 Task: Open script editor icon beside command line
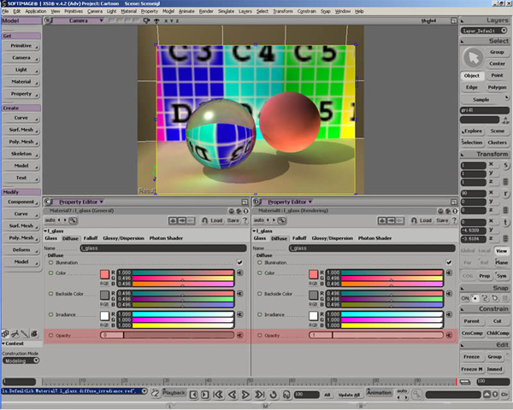[155, 393]
